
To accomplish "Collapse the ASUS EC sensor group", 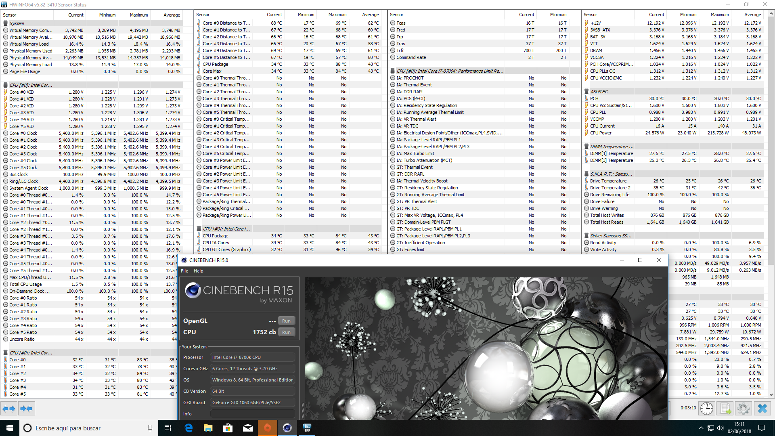I will click(599, 92).
